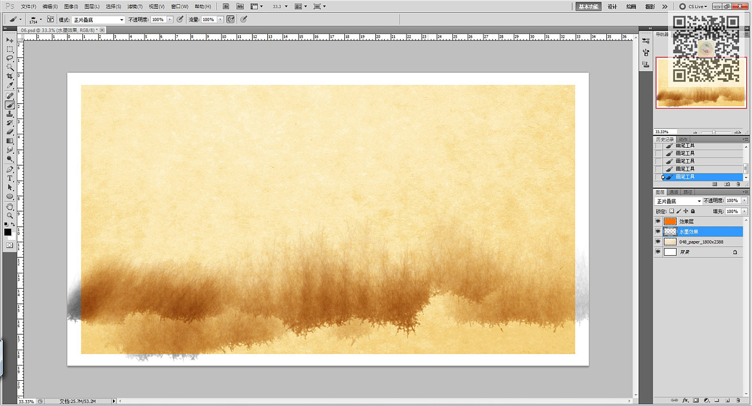The image size is (752, 406).
Task: Click the foreground color swatch
Action: click(8, 232)
